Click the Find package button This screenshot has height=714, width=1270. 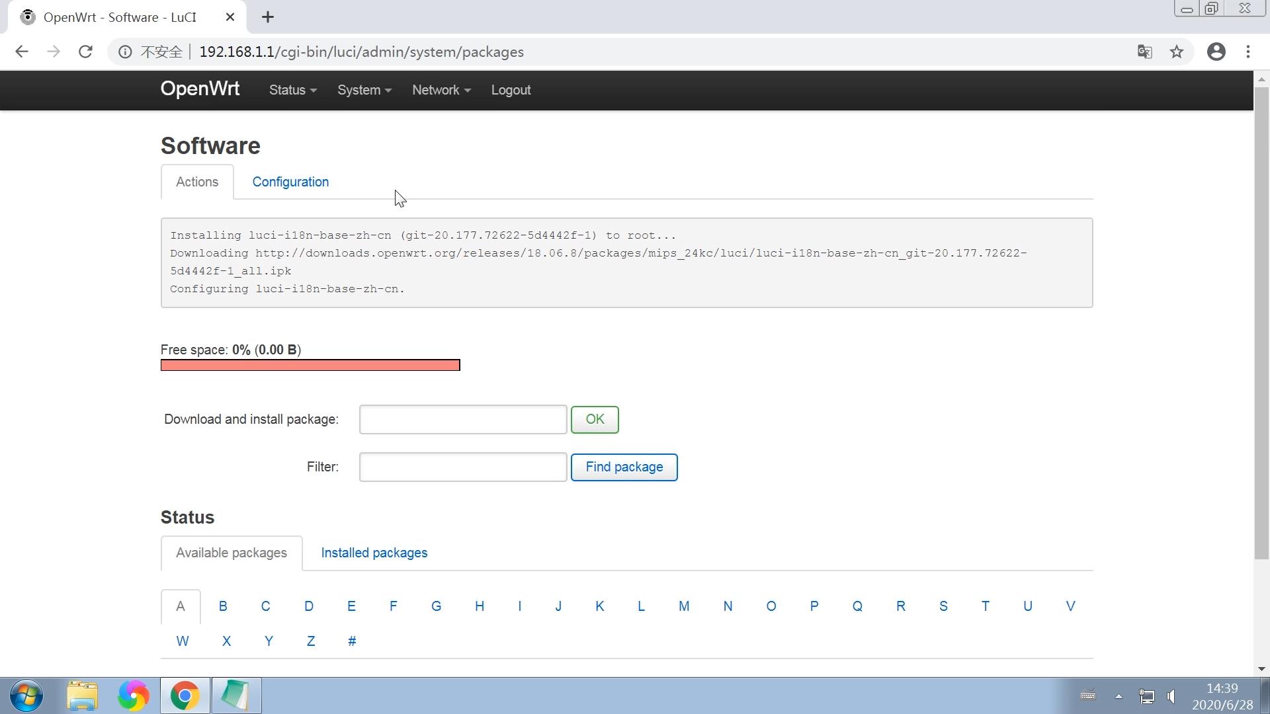pos(624,467)
